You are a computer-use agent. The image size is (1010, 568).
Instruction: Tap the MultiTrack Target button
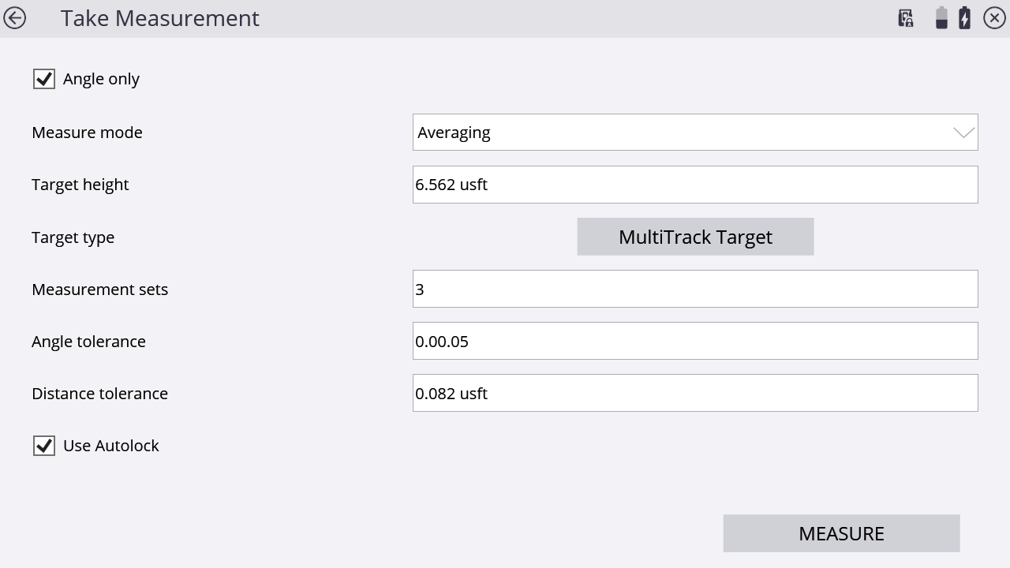point(695,237)
